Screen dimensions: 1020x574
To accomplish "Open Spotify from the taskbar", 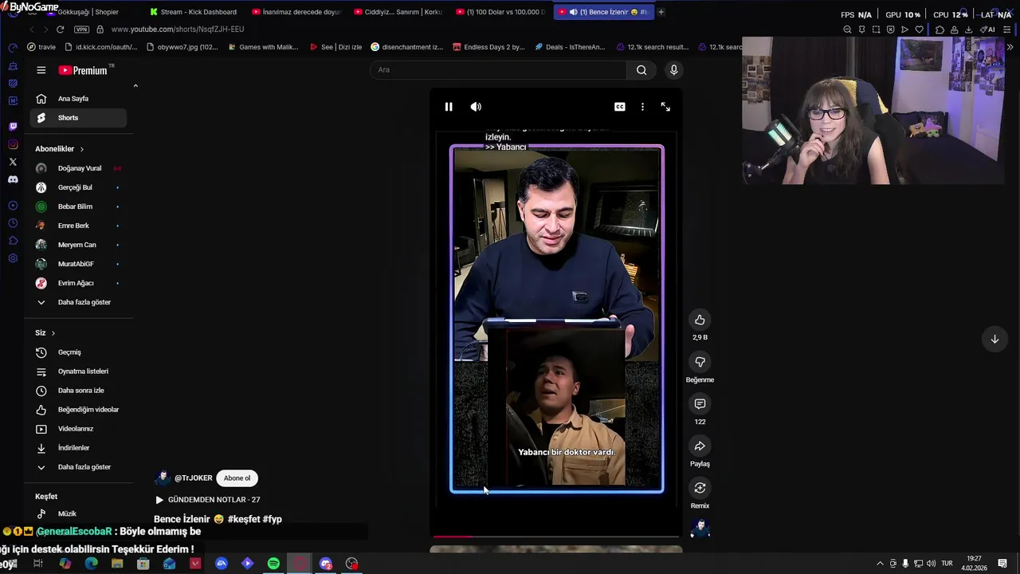I will [x=273, y=564].
